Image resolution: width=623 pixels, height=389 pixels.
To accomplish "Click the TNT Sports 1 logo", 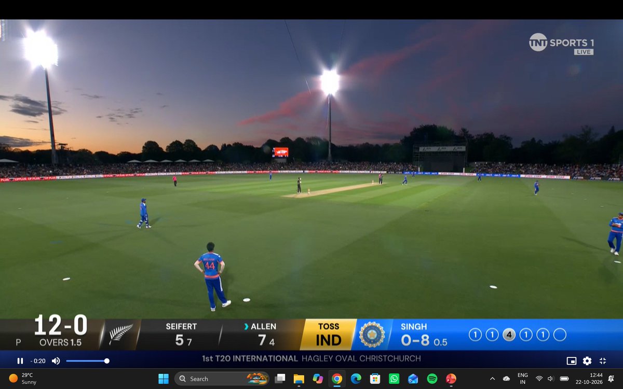I will (x=561, y=43).
